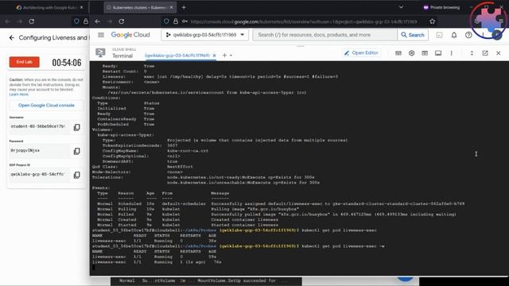Click tracking shield in lab instructions window
Screen dimensions: 509x286
[x=76, y=21]
